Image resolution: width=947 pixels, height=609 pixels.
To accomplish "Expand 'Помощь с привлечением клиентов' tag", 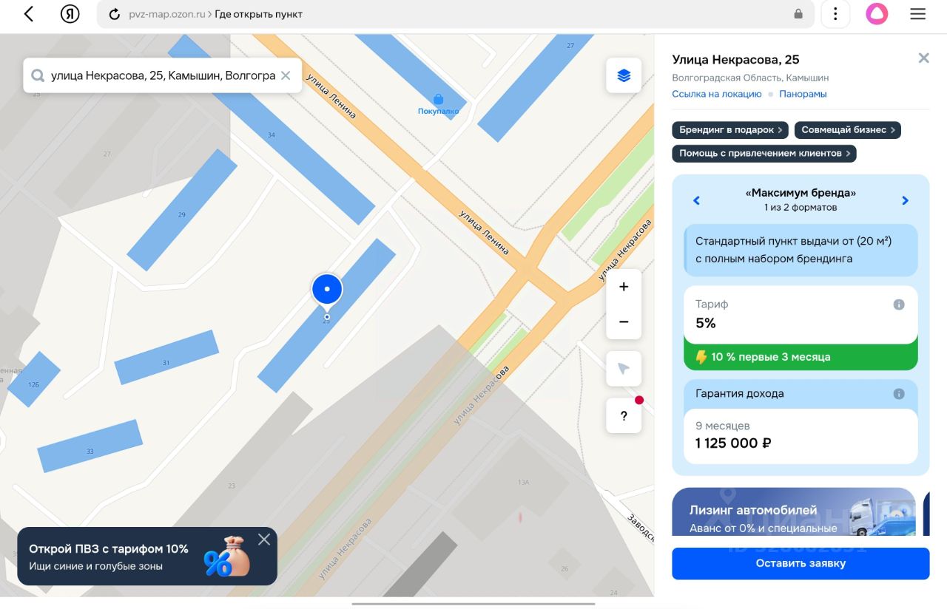I will (x=764, y=153).
